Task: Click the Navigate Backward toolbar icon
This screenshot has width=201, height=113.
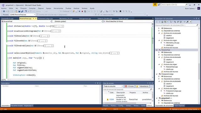Action: (4, 11)
